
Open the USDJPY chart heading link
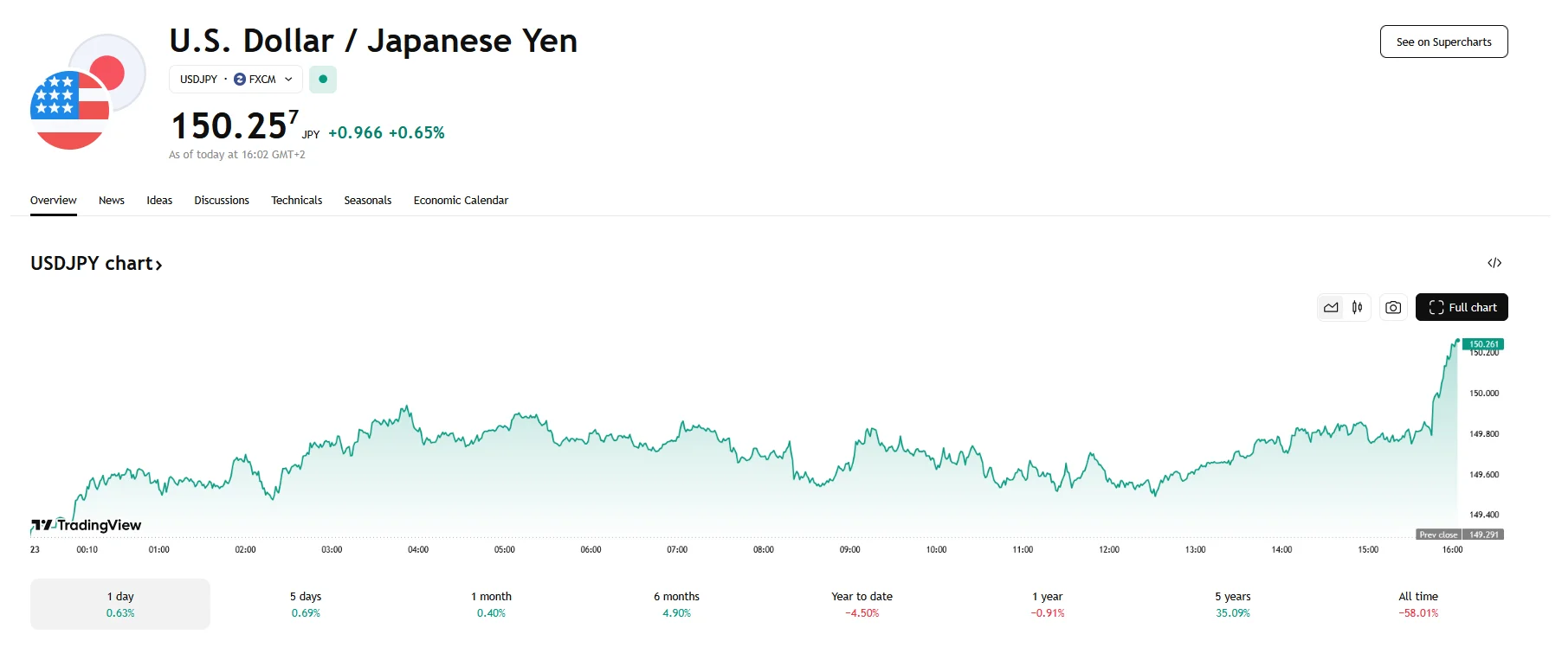tap(96, 263)
